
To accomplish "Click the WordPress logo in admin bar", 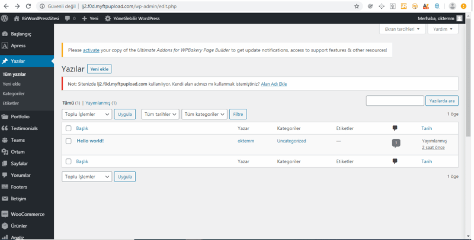I will click(x=5, y=18).
